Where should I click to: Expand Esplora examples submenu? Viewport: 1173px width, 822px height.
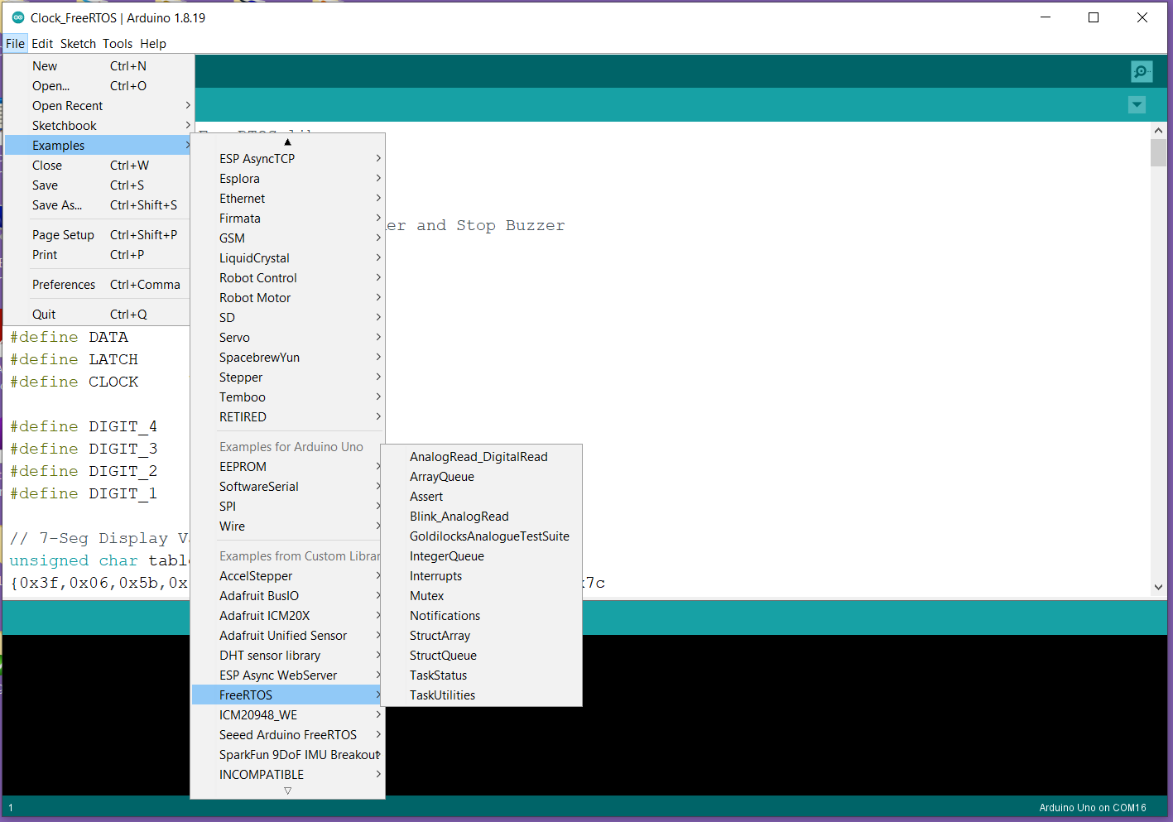click(288, 179)
